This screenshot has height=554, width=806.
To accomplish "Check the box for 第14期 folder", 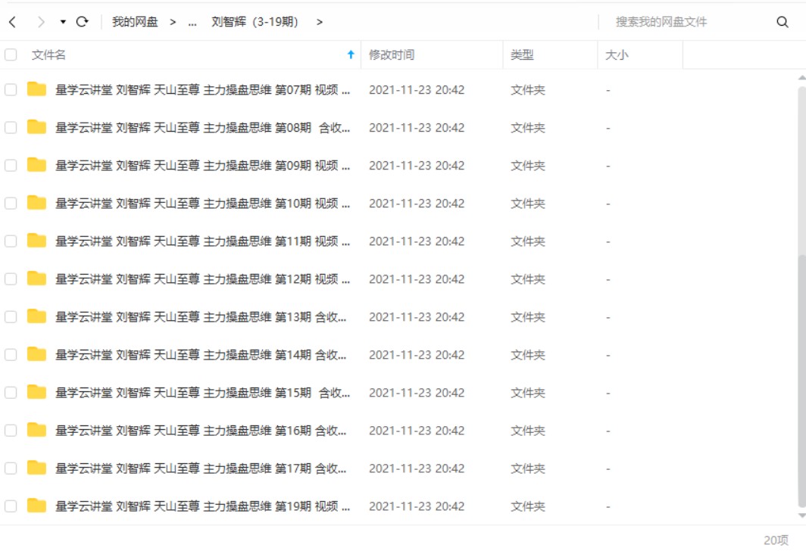I will pyautogui.click(x=11, y=355).
